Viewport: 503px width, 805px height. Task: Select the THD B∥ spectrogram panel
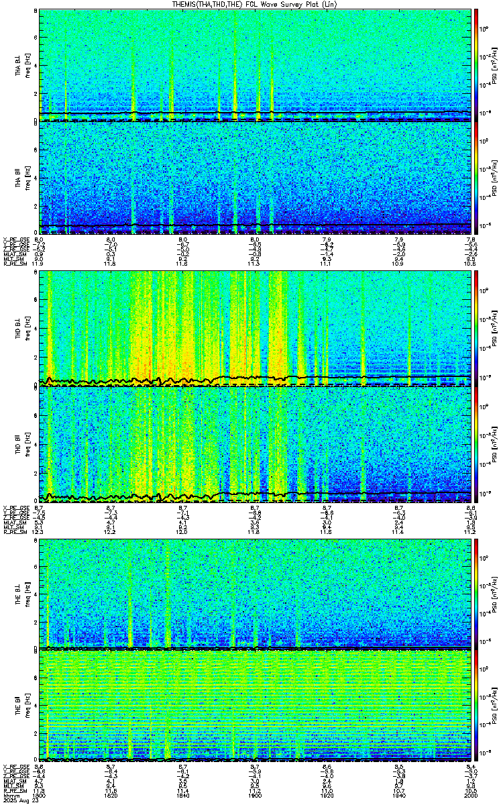(x=255, y=443)
